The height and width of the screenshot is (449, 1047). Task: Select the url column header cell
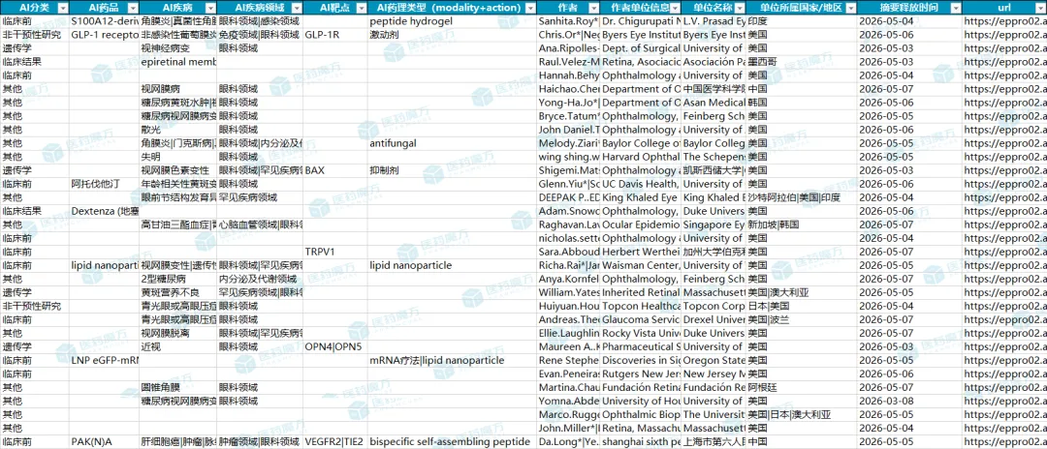tap(1005, 8)
